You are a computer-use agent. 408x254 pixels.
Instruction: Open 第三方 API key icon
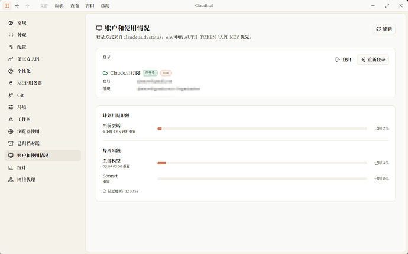11,59
